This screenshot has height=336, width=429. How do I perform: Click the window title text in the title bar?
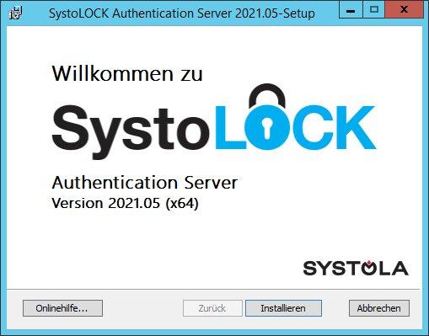[182, 13]
